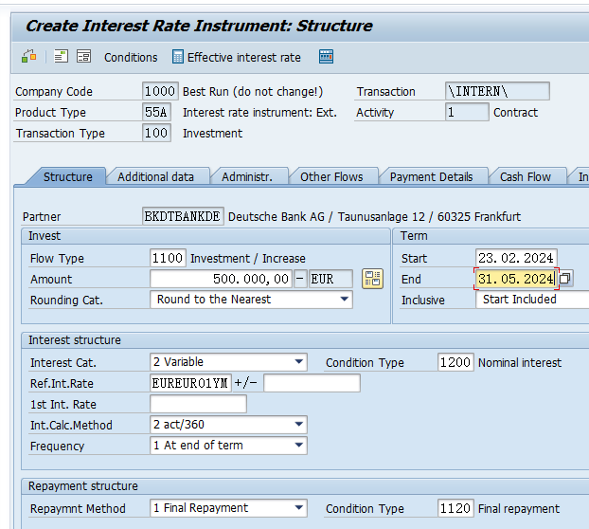This screenshot has height=529, width=589.
Task: Expand the Int.Calc.Method dropdown
Action: [x=299, y=425]
